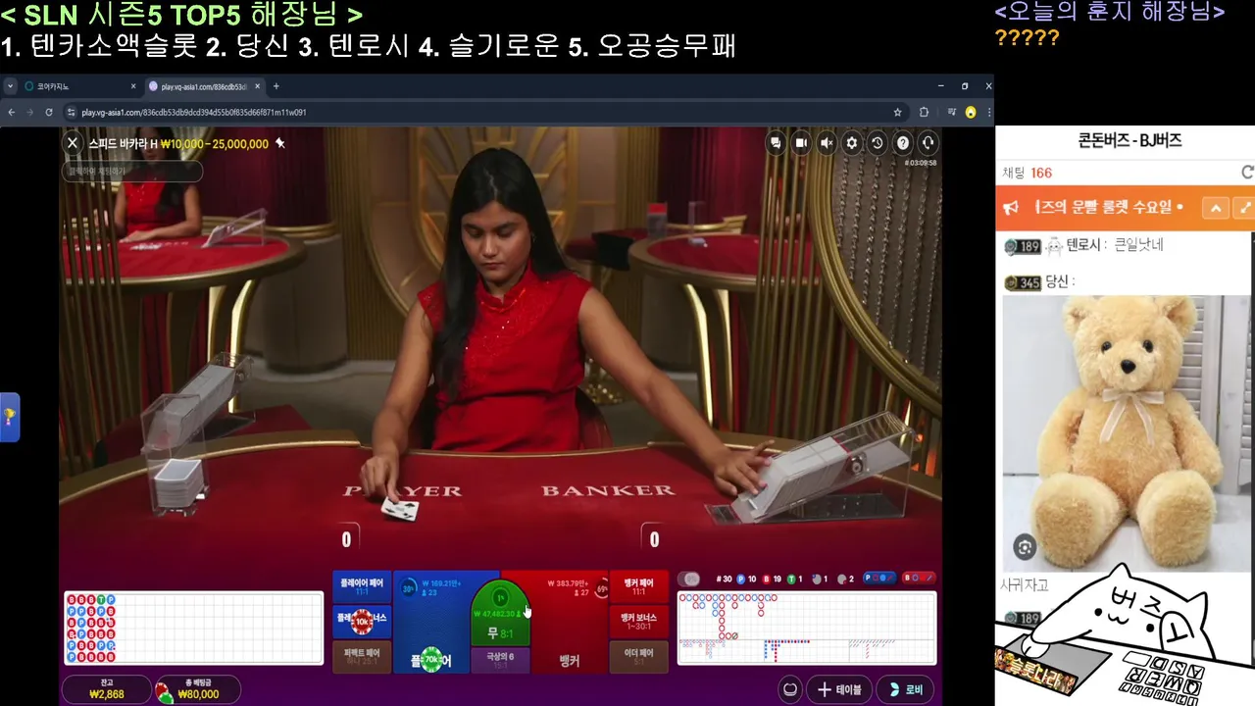Viewport: 1255px width, 706px height.
Task: Click the browser address bar URL
Action: coord(194,112)
